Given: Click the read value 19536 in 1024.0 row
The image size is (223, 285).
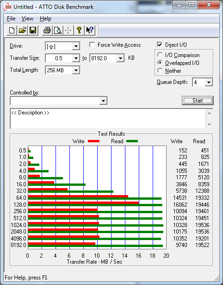Looking at the screenshot, I should 202,225.
